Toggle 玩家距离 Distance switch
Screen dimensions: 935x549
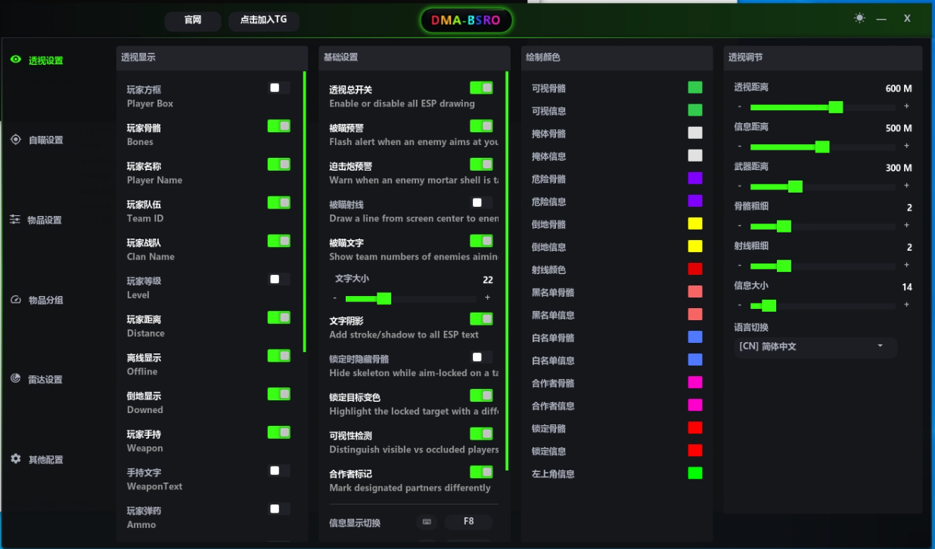coord(279,317)
